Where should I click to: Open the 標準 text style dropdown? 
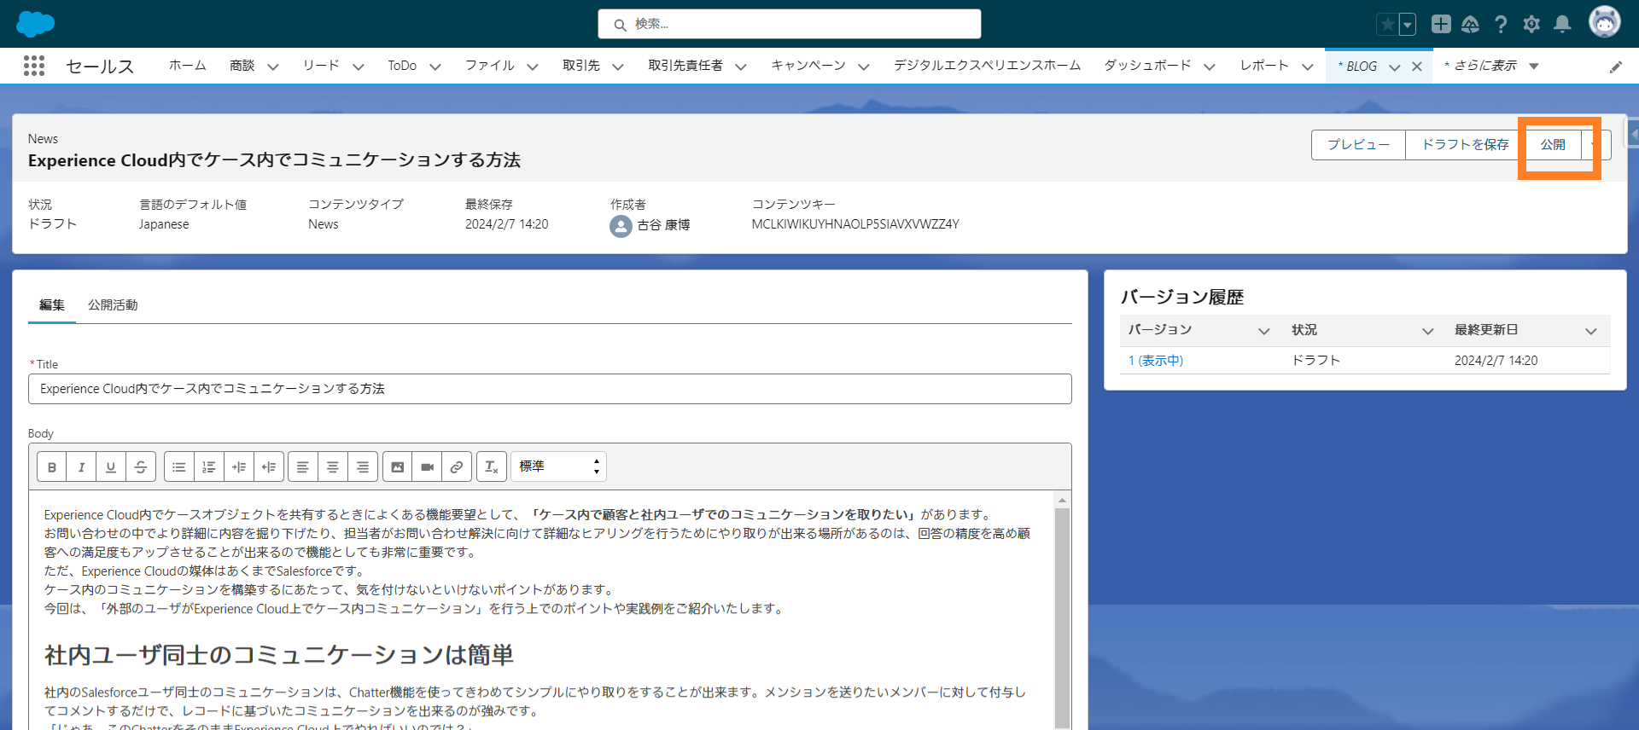click(559, 466)
